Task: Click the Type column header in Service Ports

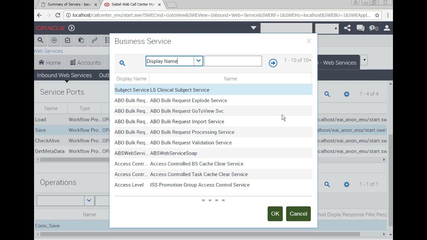Action: (x=85, y=108)
